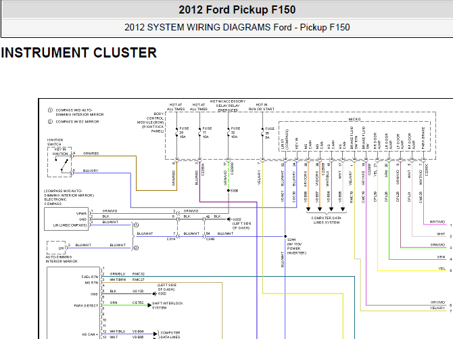
Task: Click the 'FUSE 11 10A' label
Action: [x=207, y=133]
